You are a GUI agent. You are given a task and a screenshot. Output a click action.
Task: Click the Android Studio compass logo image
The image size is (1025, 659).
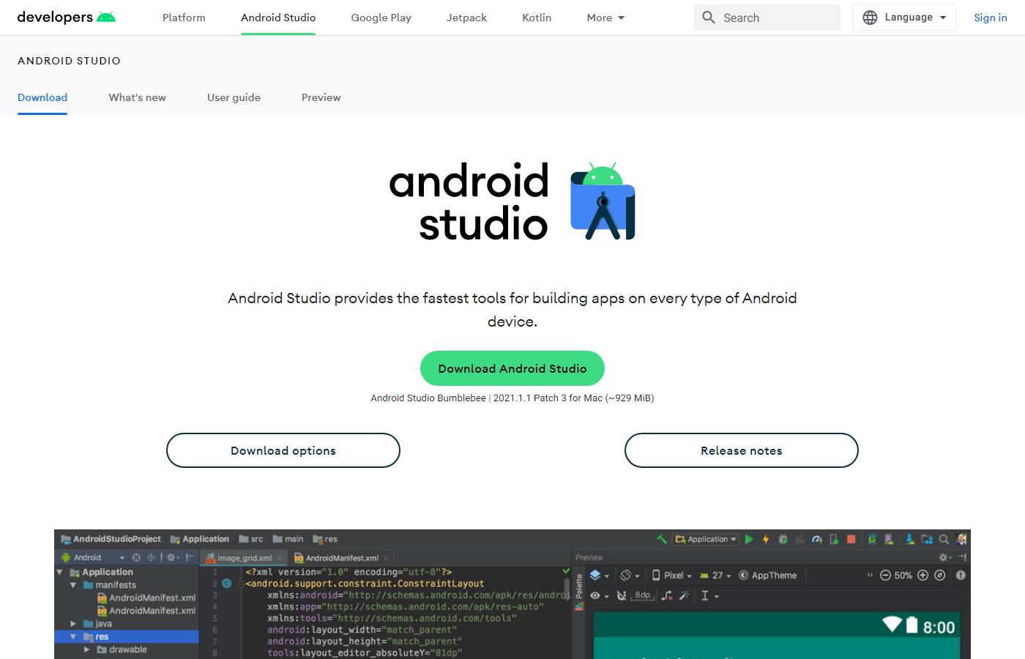tap(603, 201)
